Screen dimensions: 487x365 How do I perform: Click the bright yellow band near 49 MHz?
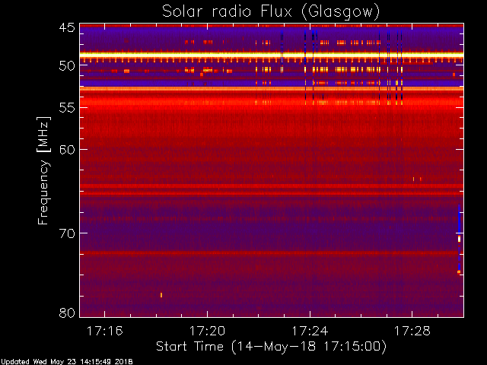point(272,55)
